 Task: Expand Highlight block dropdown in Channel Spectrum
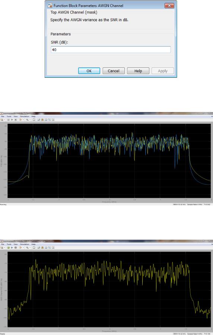pos(23,248)
